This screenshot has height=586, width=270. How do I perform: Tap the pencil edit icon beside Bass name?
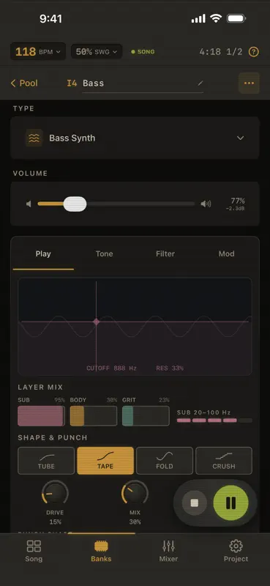(200, 83)
